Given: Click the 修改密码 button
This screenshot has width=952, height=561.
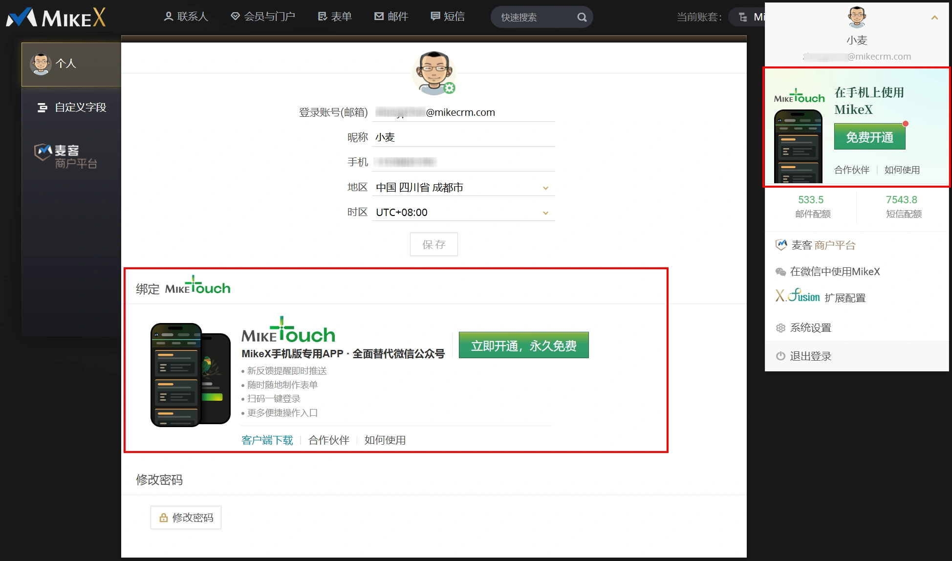Looking at the screenshot, I should (x=186, y=518).
